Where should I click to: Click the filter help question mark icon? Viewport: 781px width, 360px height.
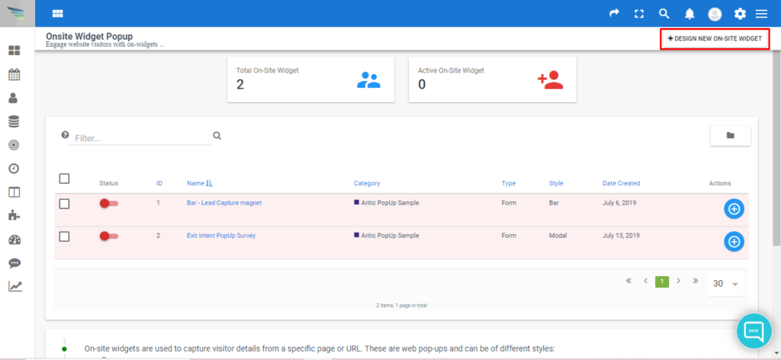(64, 135)
